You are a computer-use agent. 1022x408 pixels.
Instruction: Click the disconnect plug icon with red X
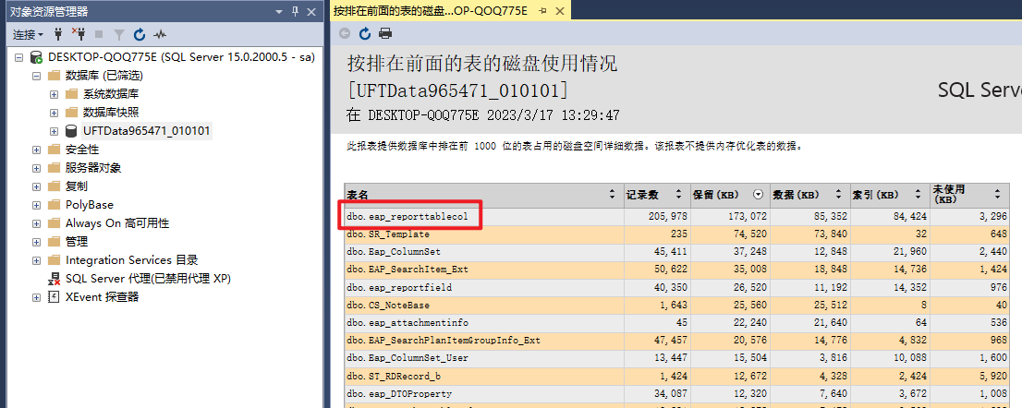(x=78, y=34)
